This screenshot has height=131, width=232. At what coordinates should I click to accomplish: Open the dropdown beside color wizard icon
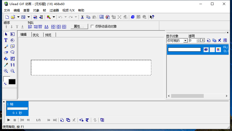[x=54, y=17]
